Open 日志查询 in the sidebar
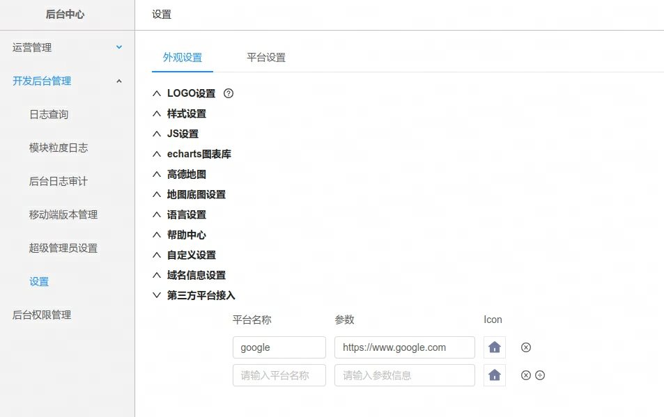Viewport: 664px width, 417px height. (x=49, y=114)
